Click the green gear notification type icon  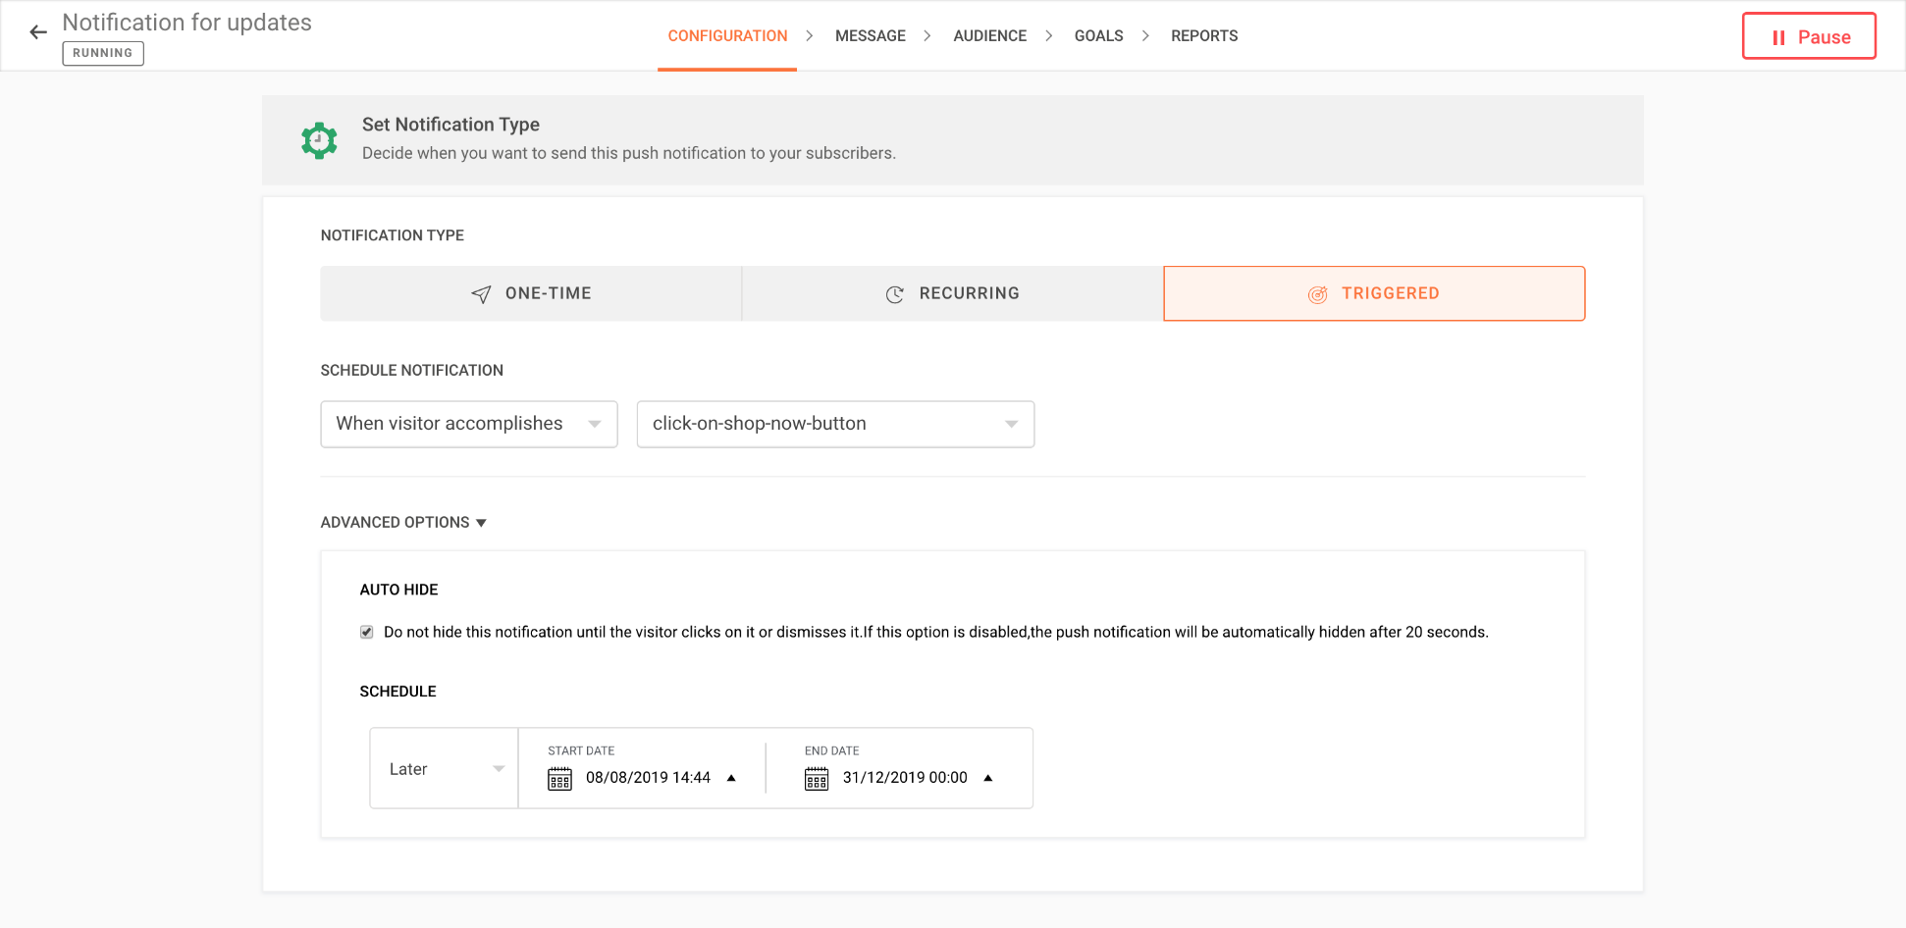(x=319, y=141)
